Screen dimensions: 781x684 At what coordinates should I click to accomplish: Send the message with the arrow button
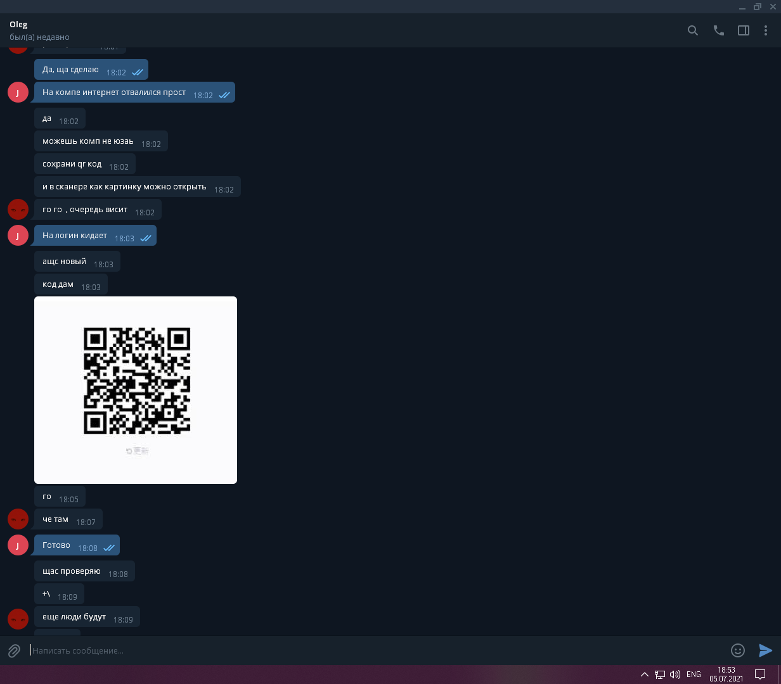click(x=765, y=650)
